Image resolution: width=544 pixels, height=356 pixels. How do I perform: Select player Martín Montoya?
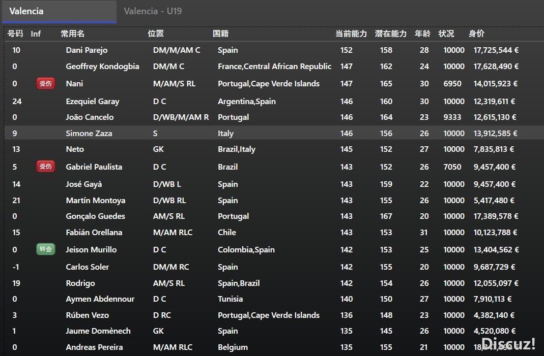tap(96, 200)
